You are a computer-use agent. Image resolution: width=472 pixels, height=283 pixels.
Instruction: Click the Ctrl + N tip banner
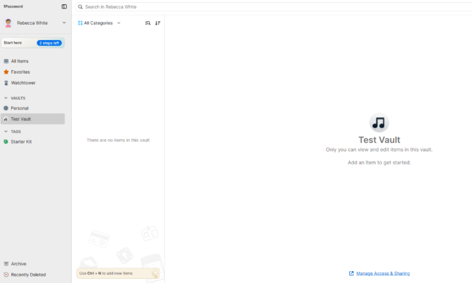click(x=118, y=274)
